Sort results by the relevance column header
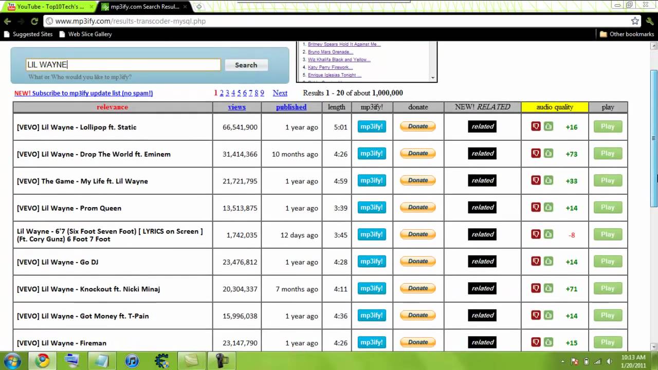The image size is (658, 370). pyautogui.click(x=113, y=107)
